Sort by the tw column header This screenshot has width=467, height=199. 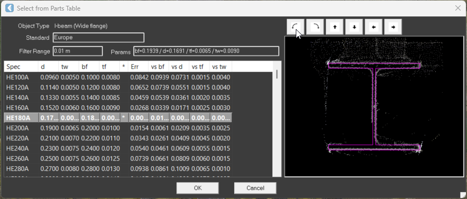pos(68,67)
